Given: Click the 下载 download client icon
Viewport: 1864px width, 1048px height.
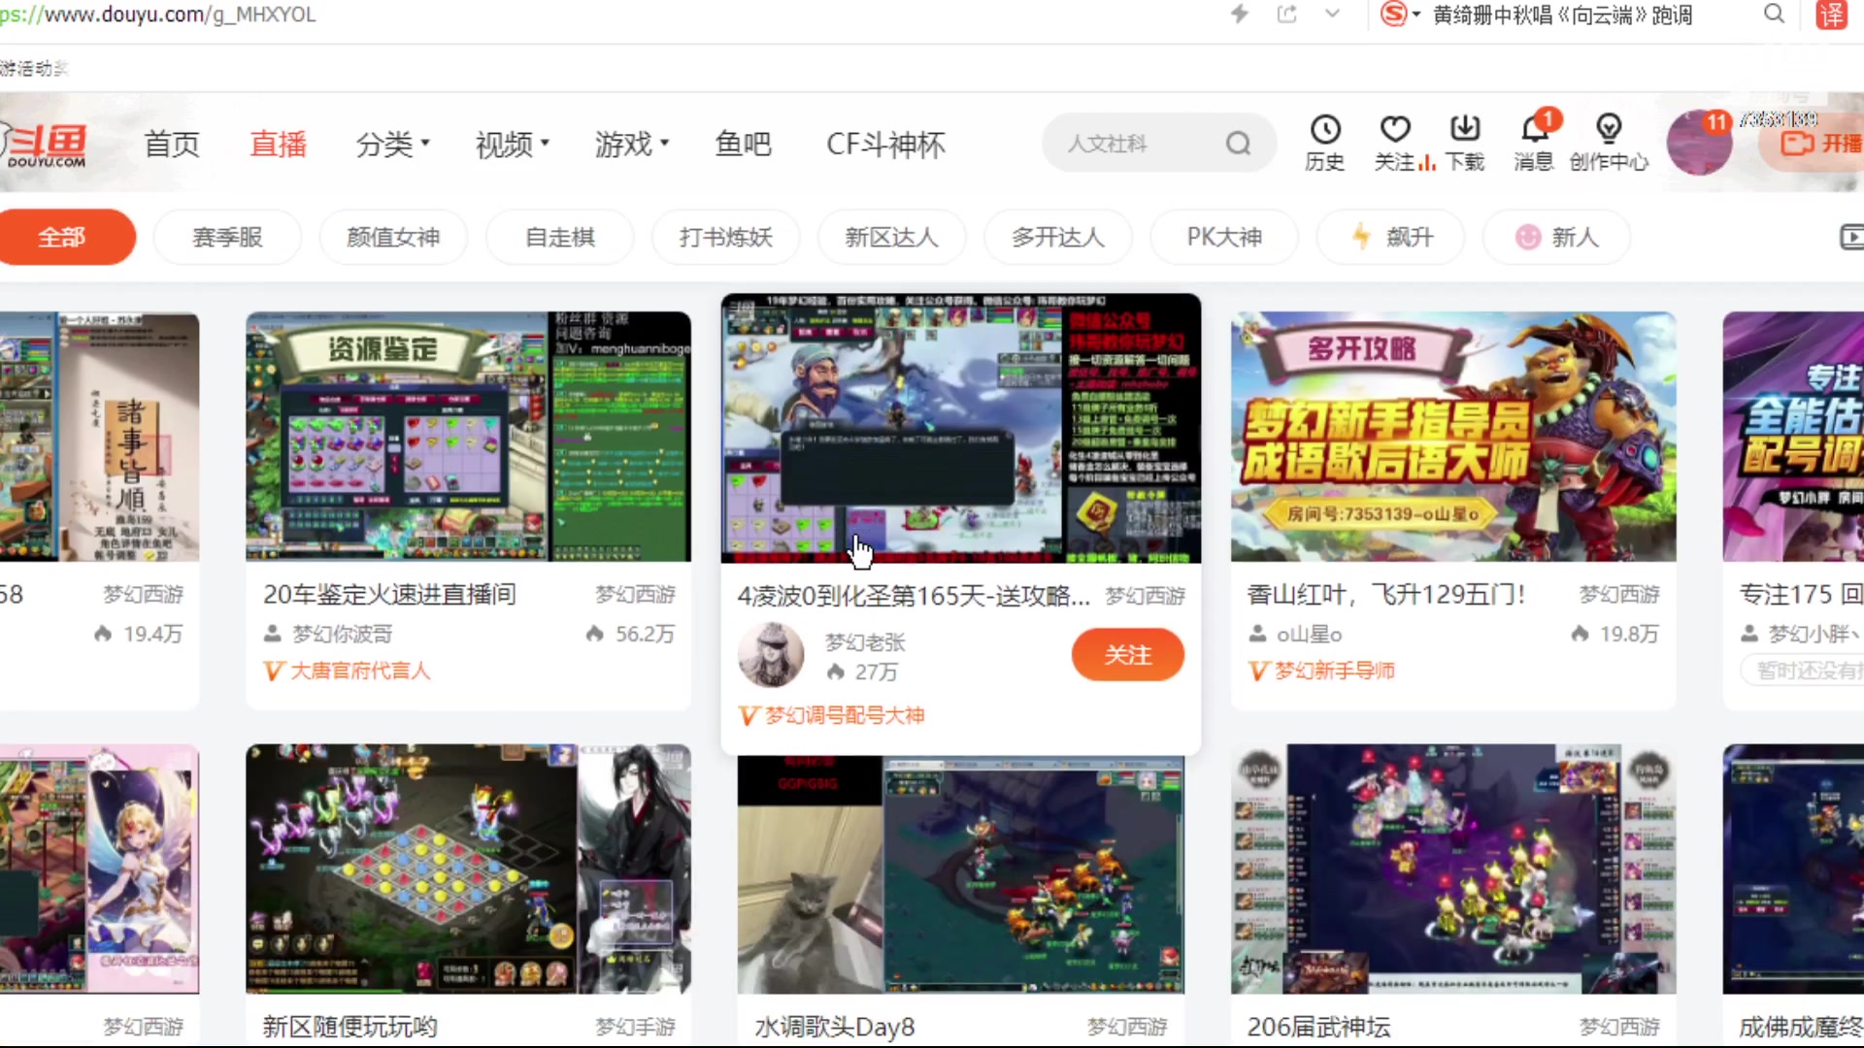Looking at the screenshot, I should [x=1464, y=142].
